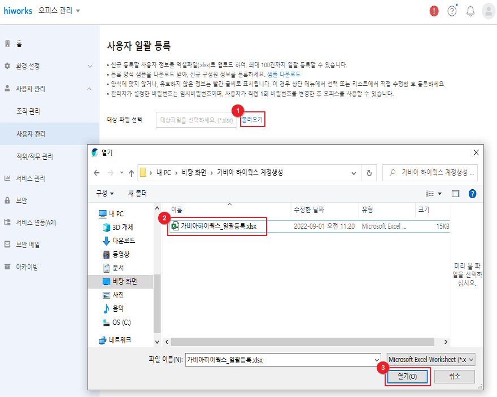The height and width of the screenshot is (397, 497).
Task: Click the Excel file icon of 가비아하이웍스_일괄등록.xlsx
Action: (x=175, y=226)
